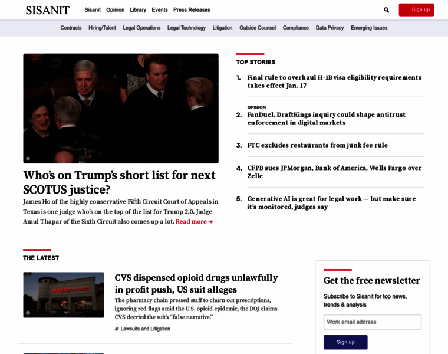The image size is (448, 354).
Task: Open CVS opioid drugs headline
Action: pos(196,284)
